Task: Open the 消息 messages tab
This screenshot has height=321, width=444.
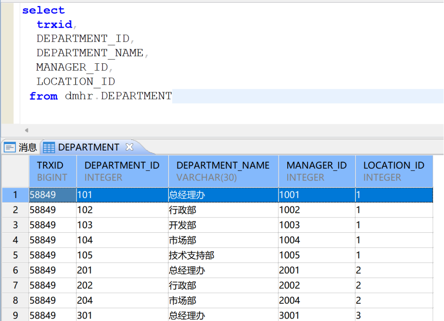Action: click(x=20, y=147)
